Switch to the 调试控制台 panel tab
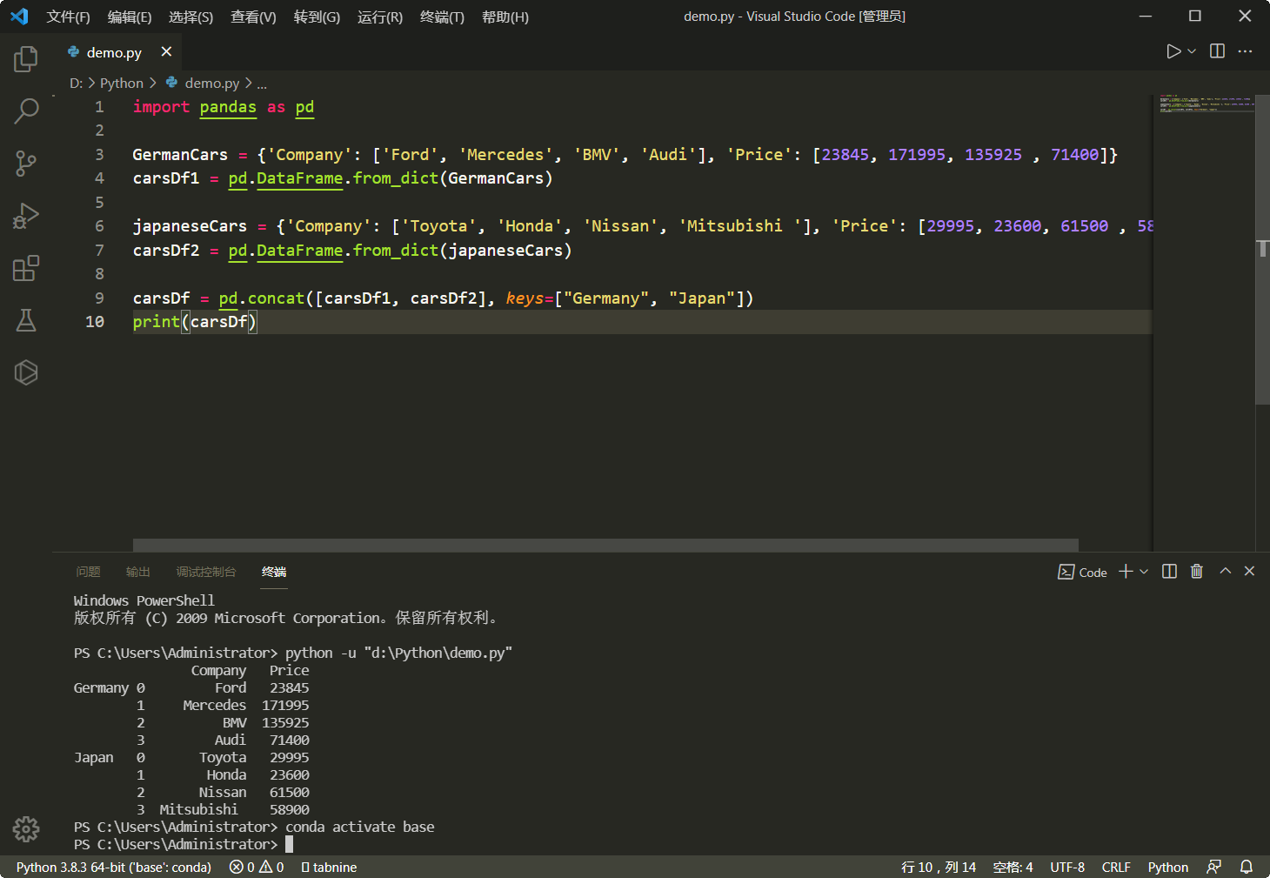This screenshot has width=1270, height=878. [205, 572]
